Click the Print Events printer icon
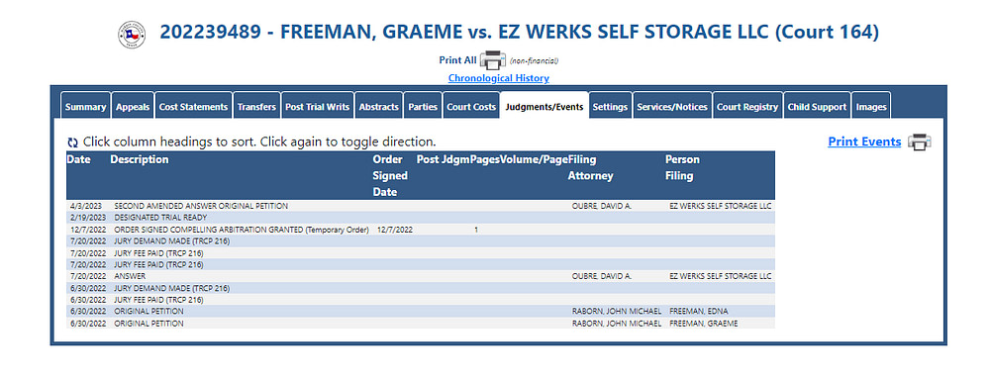This screenshot has height=380, width=990. click(x=920, y=142)
